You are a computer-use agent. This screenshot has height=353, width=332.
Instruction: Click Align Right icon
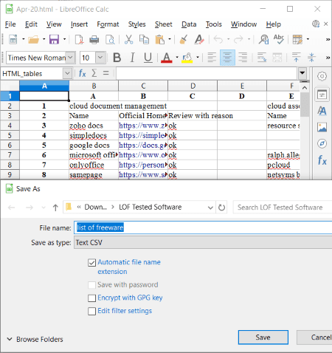click(243, 58)
